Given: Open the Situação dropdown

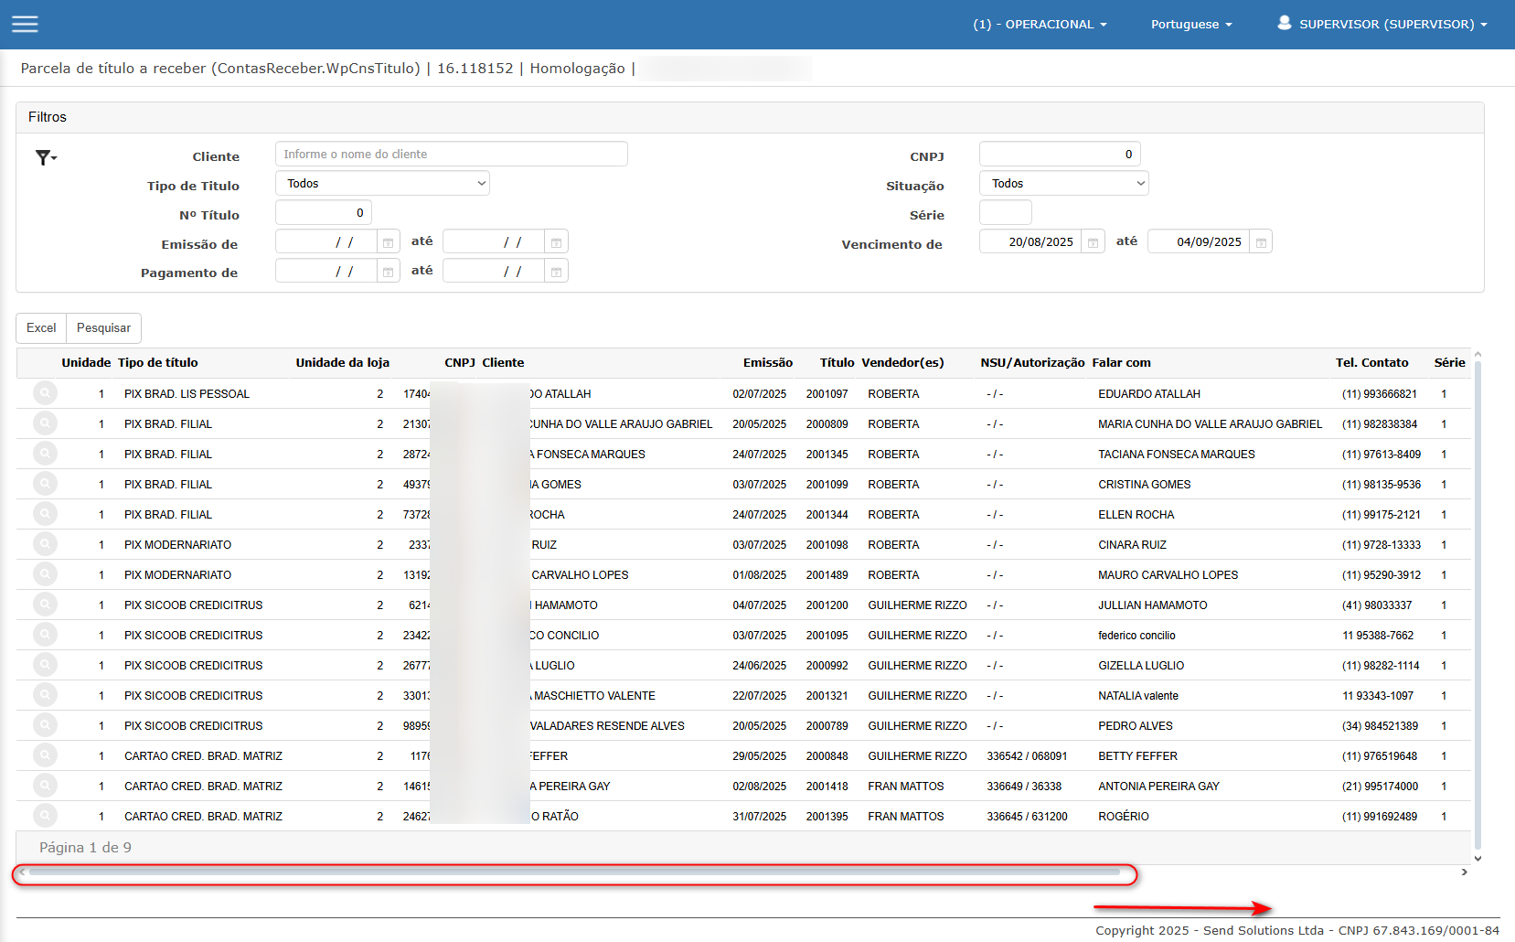Looking at the screenshot, I should [1063, 184].
